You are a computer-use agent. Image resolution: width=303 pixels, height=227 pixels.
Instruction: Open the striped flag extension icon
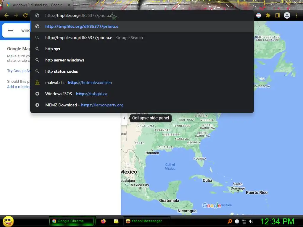[259, 15]
